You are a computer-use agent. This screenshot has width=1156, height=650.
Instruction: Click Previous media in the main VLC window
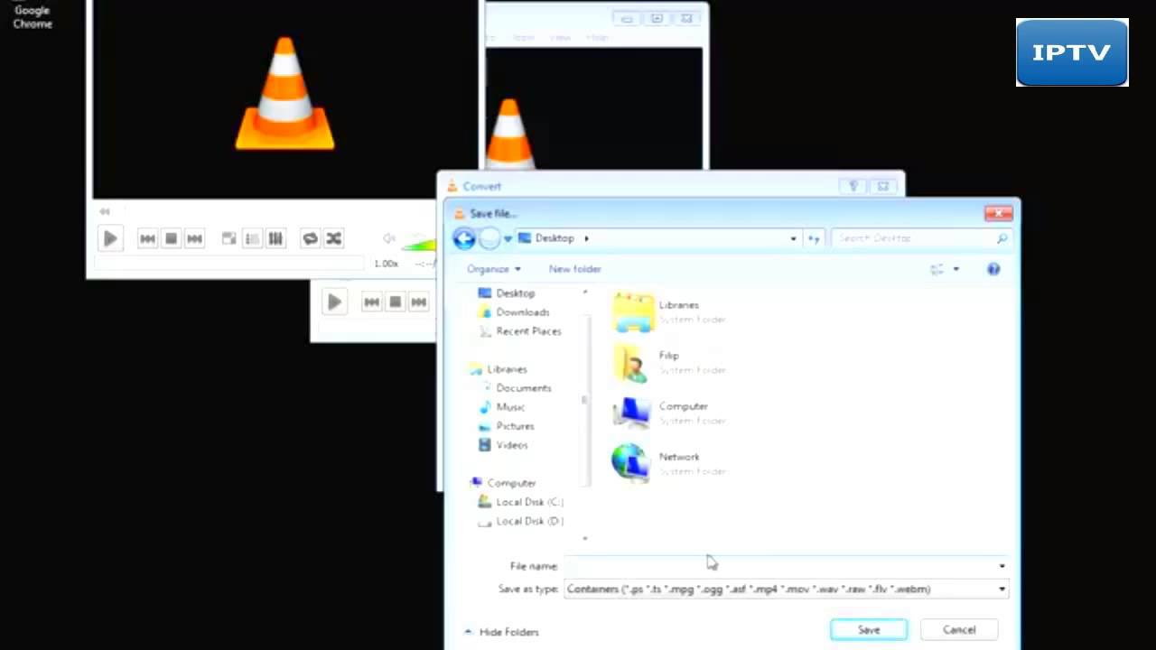(147, 238)
